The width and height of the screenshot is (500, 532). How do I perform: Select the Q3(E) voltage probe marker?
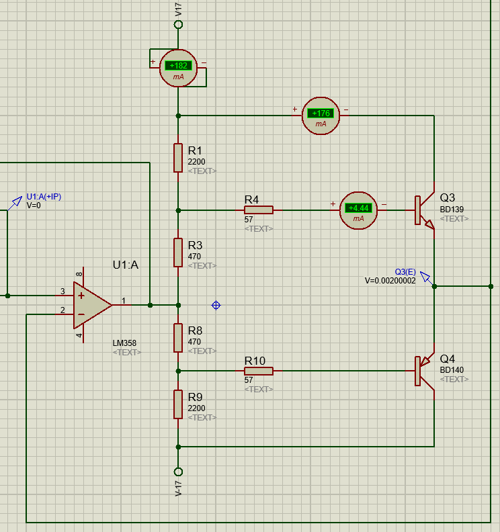425,277
